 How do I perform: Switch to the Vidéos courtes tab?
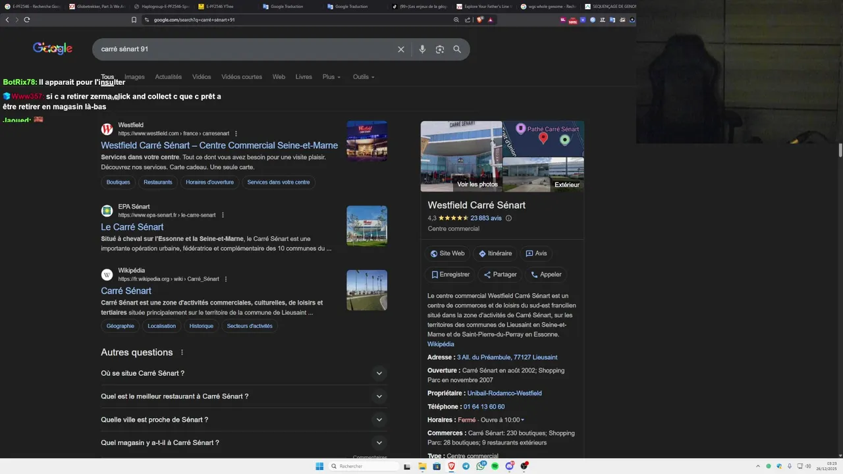tap(242, 77)
